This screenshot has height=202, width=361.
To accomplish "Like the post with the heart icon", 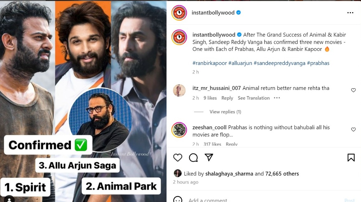I will coord(178,158).
